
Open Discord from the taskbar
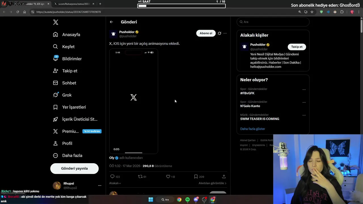[196, 199]
